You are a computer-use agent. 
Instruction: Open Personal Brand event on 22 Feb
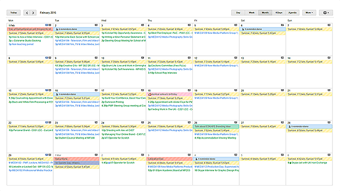[x=31, y=131]
